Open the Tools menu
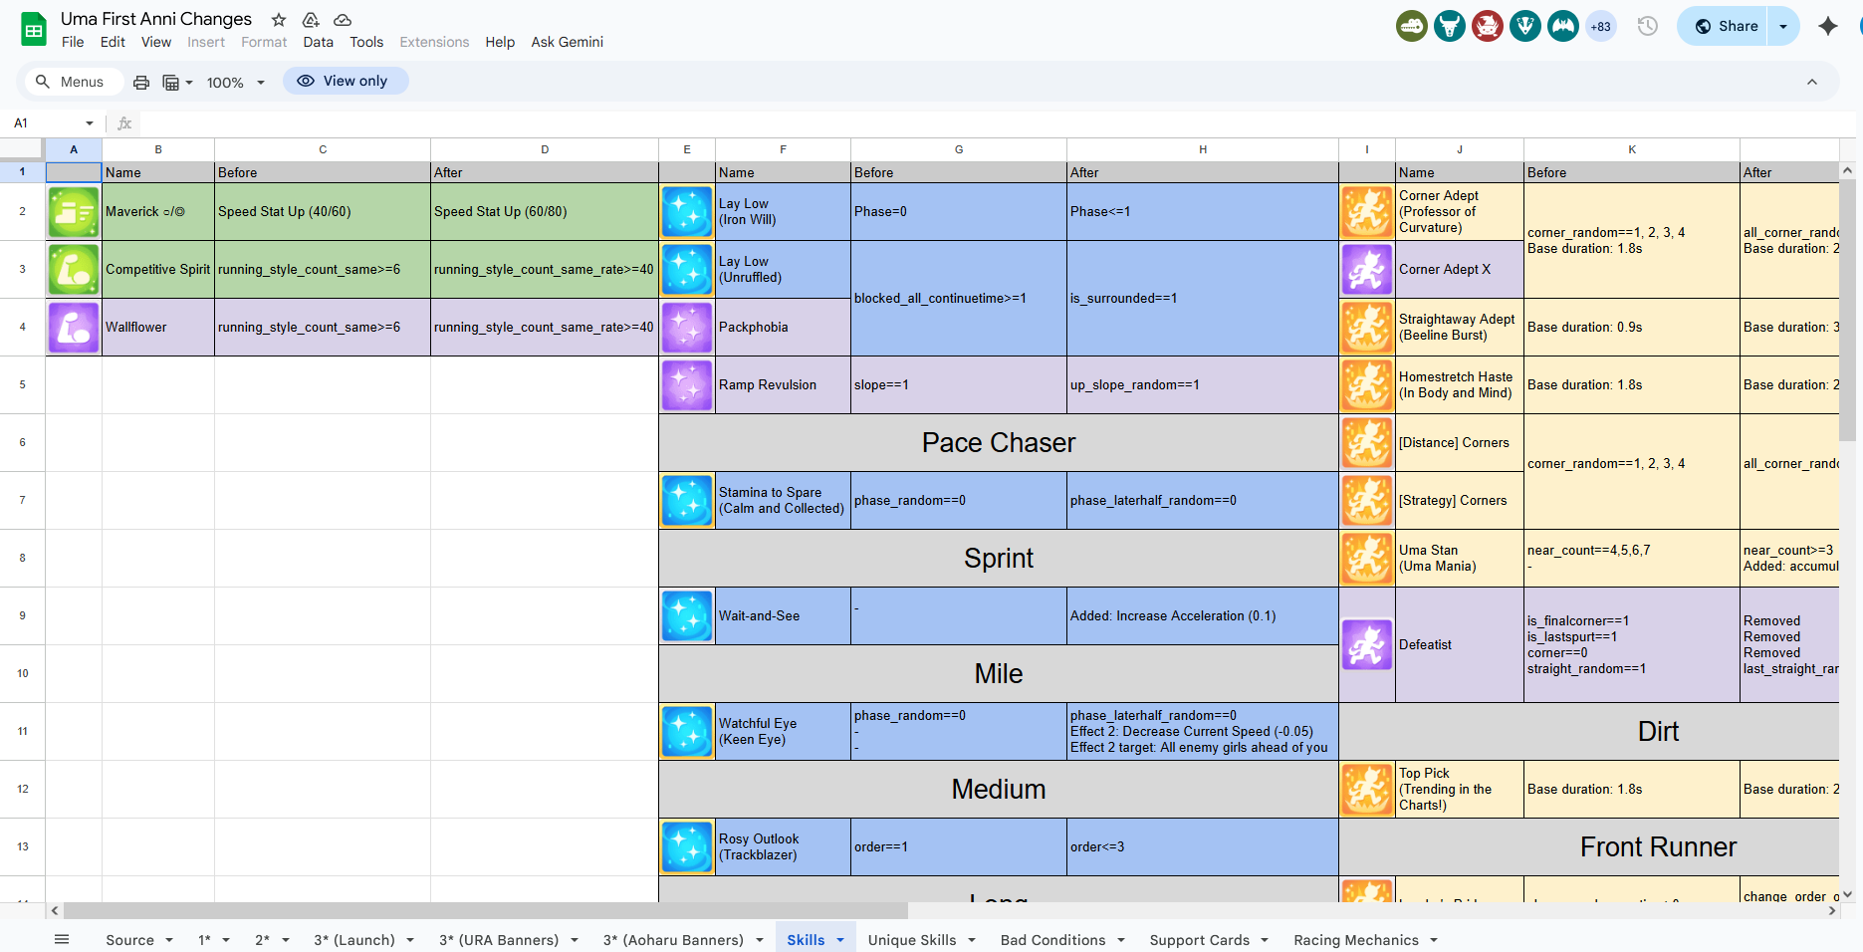 pos(366,42)
